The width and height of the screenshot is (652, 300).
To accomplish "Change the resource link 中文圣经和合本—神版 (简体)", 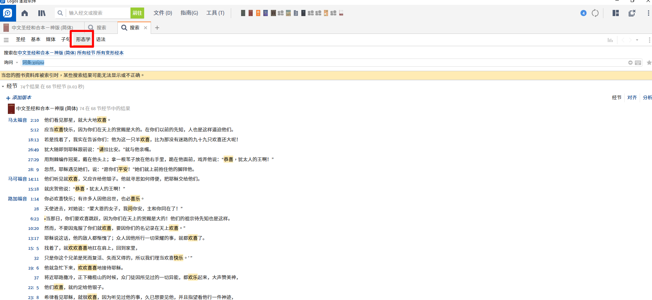I will click(47, 53).
